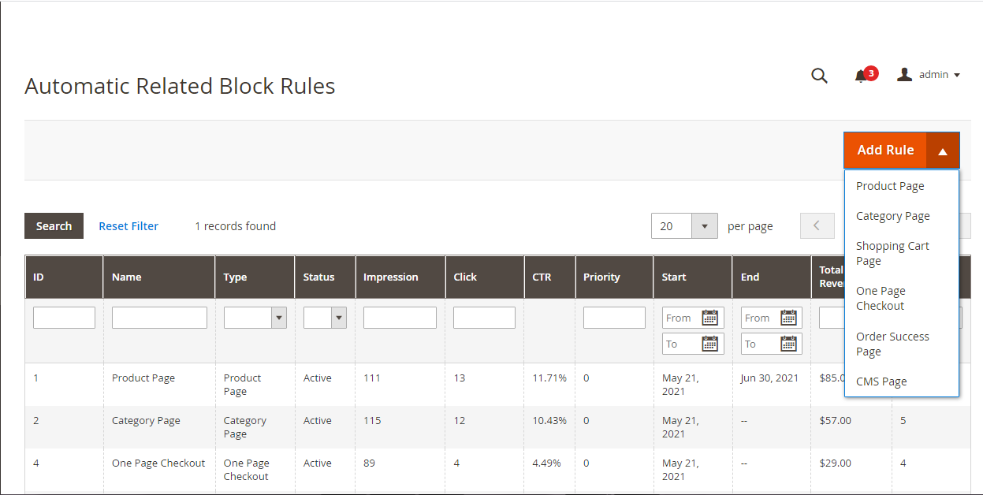Viewport: 983px width, 495px height.
Task: Choose Shopping Cart Page menu option
Action: (892, 253)
